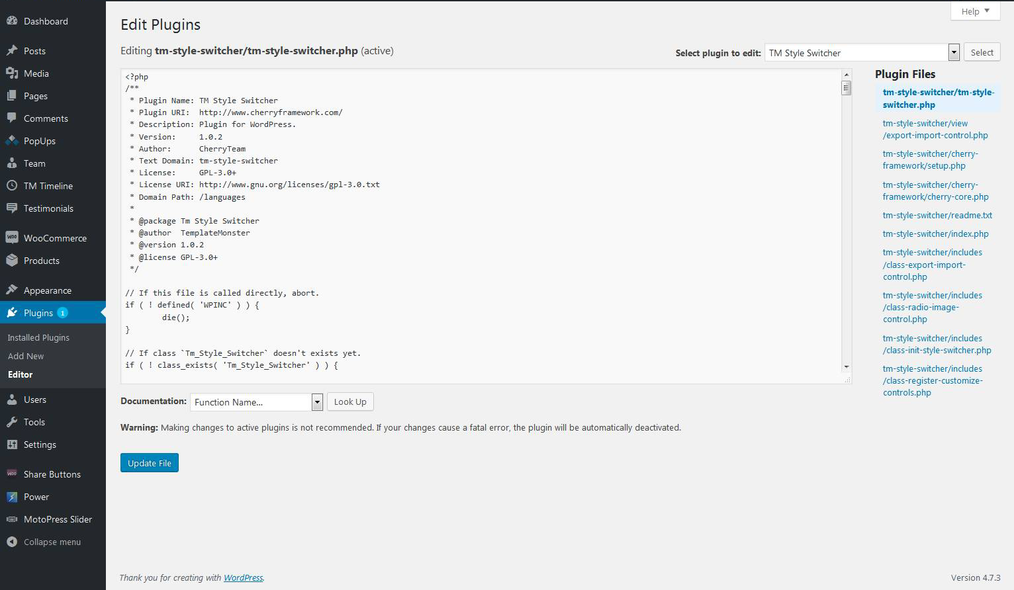
Task: Open tm-style-switcher.php main plugin file link
Action: [938, 99]
